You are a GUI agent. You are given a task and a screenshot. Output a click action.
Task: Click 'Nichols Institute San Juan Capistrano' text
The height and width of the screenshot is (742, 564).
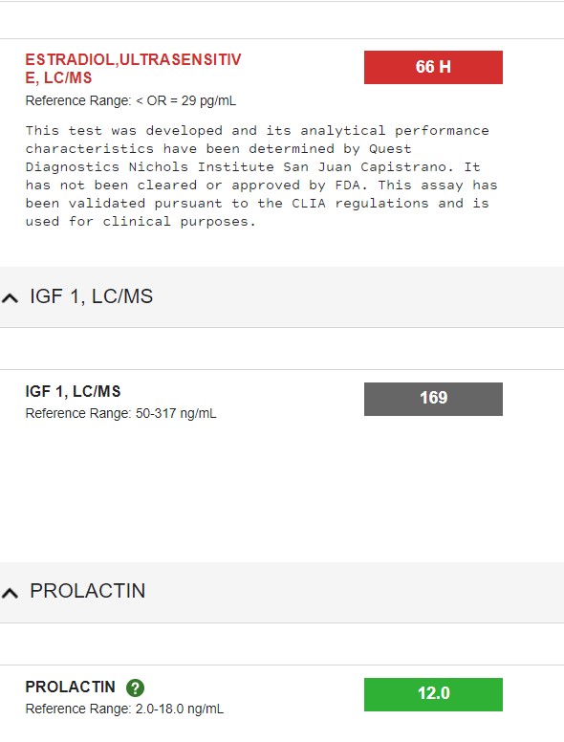coord(288,167)
